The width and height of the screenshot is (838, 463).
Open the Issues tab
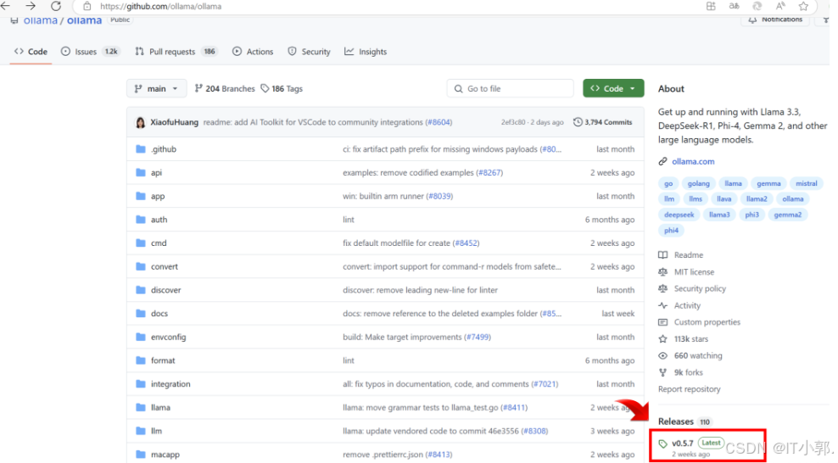[x=90, y=52]
